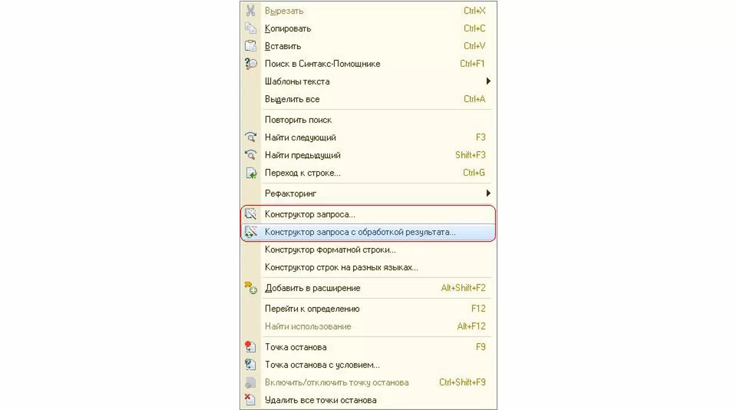
Task: Click the Add to Extension icon
Action: (250, 288)
